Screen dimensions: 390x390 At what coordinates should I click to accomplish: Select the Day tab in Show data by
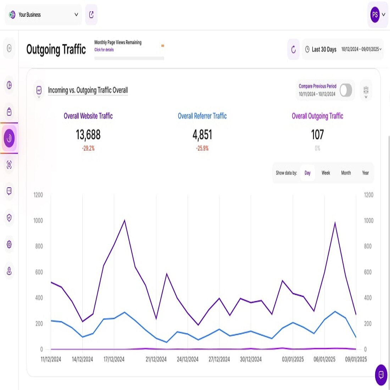(307, 173)
